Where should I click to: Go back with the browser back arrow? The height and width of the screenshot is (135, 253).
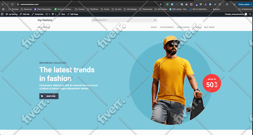pyautogui.click(x=3, y=4)
